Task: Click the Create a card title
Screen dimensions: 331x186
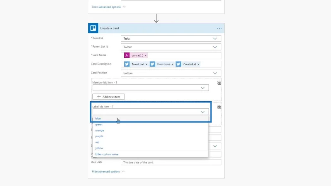Action: click(110, 28)
